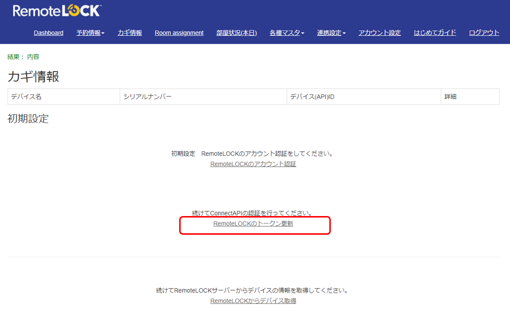Open the はじめてガイド page
This screenshot has height=313, width=510.
click(435, 33)
